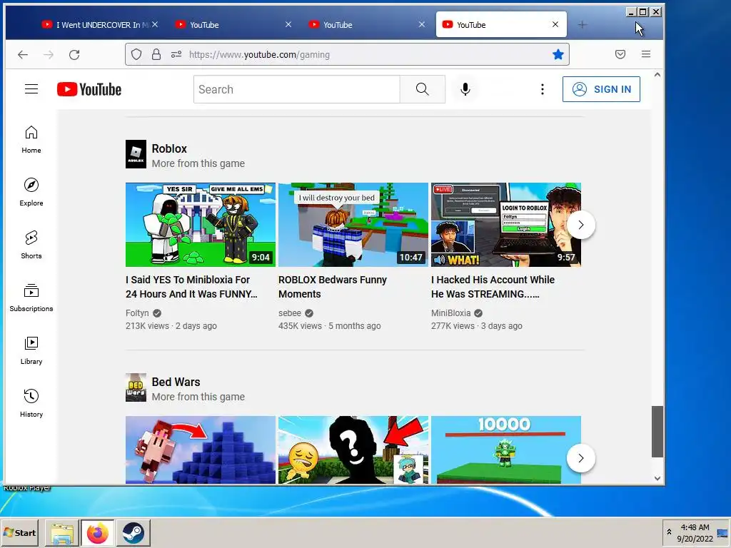The width and height of the screenshot is (731, 548).
Task: Click the site security padlock icon
Action: click(156, 54)
